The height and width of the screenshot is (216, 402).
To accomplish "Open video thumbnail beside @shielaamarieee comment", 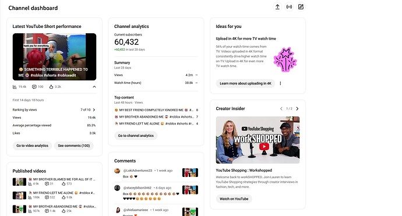I will pos(191,212).
